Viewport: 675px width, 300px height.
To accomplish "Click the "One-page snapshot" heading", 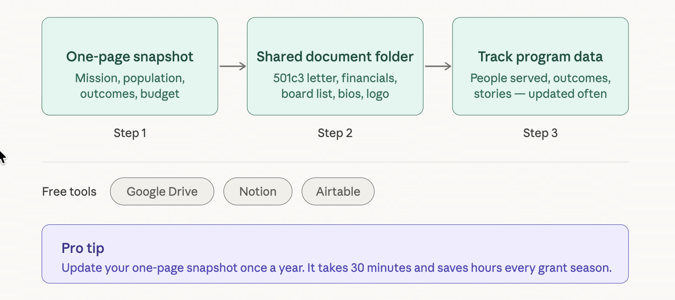I will [130, 57].
